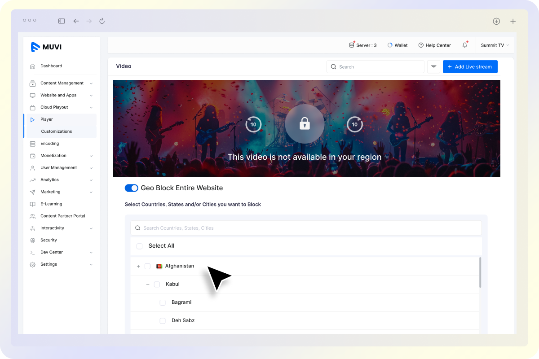The image size is (539, 359).
Task: Collapse the Kabul tree node
Action: click(148, 285)
